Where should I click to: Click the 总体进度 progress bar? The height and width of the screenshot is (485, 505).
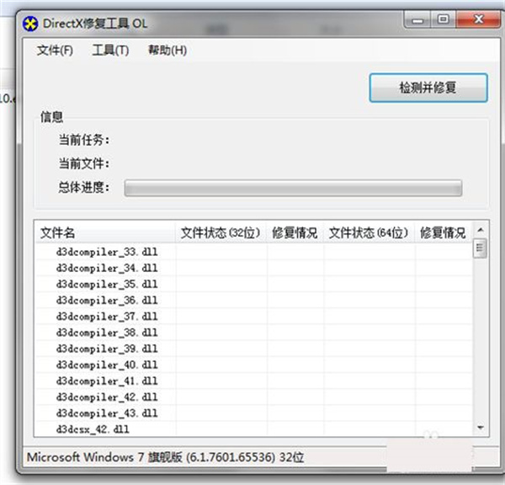tap(293, 188)
